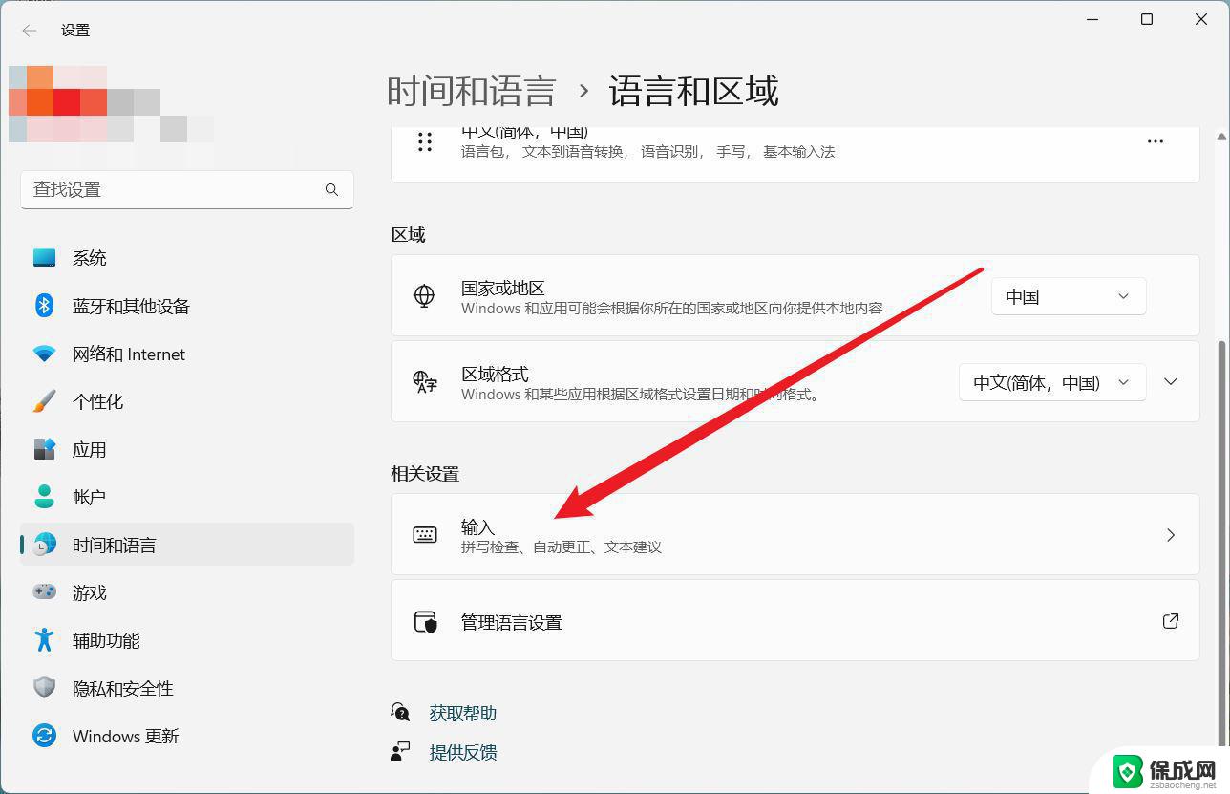Click the search magnifier icon
Image resolution: width=1230 pixels, height=794 pixels.
pyautogui.click(x=331, y=189)
